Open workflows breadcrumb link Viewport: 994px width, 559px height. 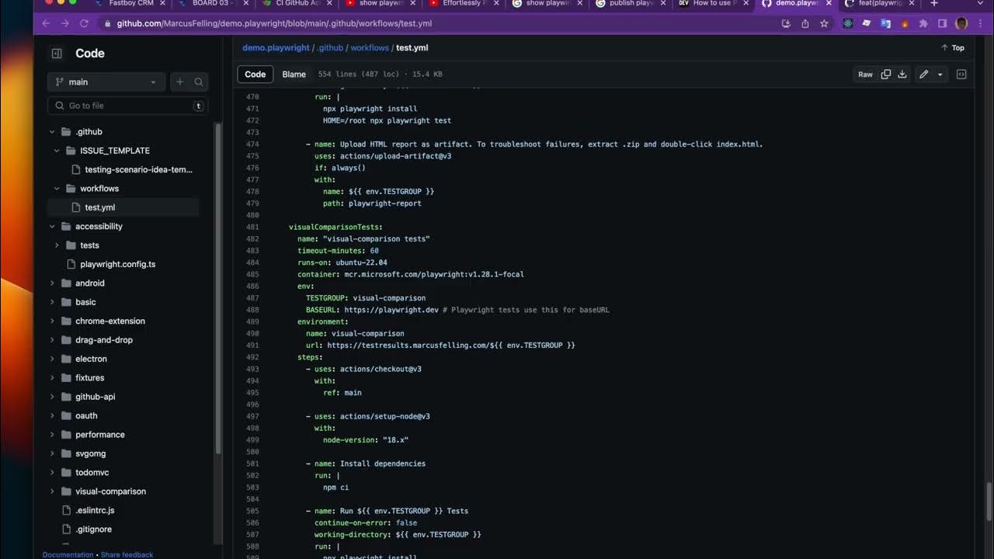tap(370, 48)
